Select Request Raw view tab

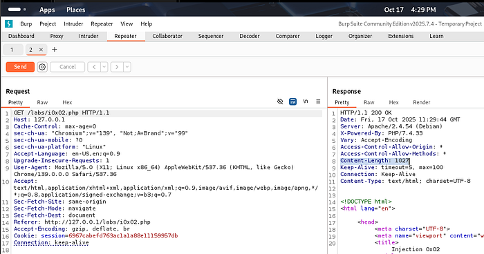pyautogui.click(x=42, y=102)
